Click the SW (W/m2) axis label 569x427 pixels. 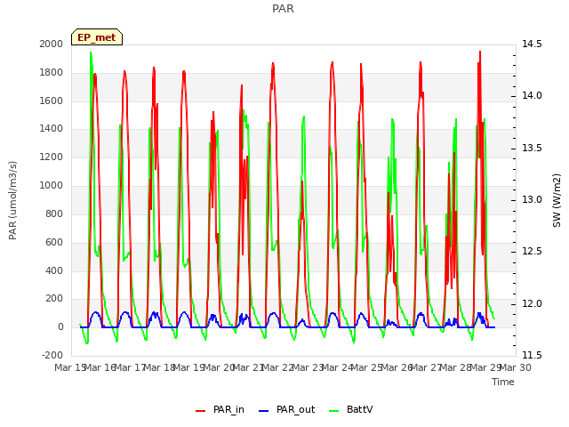click(557, 200)
